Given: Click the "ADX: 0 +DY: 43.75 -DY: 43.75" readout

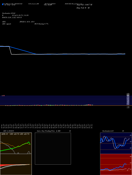Looking at the screenshot, I should pos(15,134).
